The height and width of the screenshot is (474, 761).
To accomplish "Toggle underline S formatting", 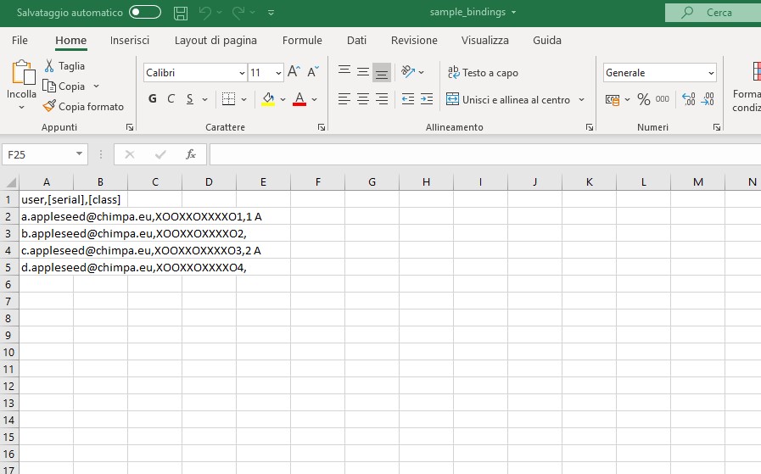I will (190, 99).
